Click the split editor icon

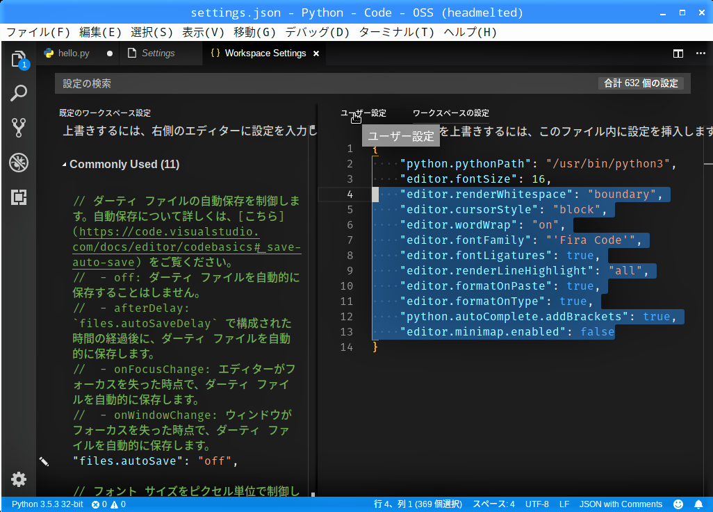pyautogui.click(x=678, y=53)
